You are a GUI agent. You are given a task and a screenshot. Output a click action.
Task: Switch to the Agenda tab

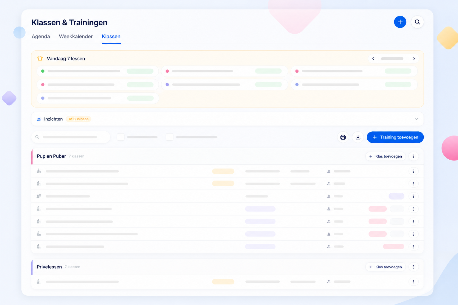point(41,37)
